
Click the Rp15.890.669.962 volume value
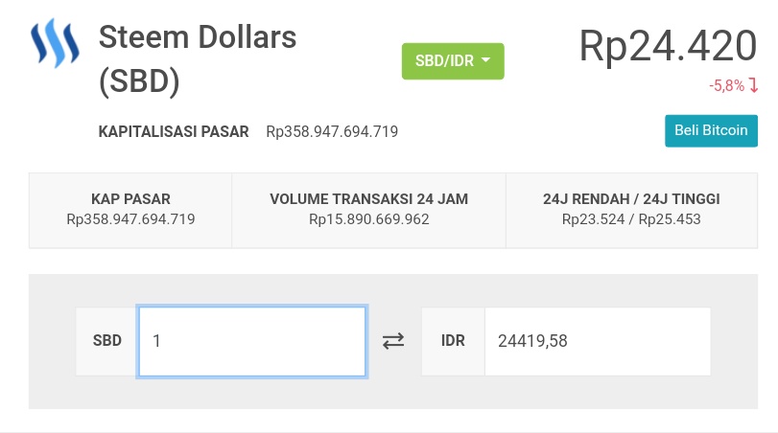coord(368,219)
